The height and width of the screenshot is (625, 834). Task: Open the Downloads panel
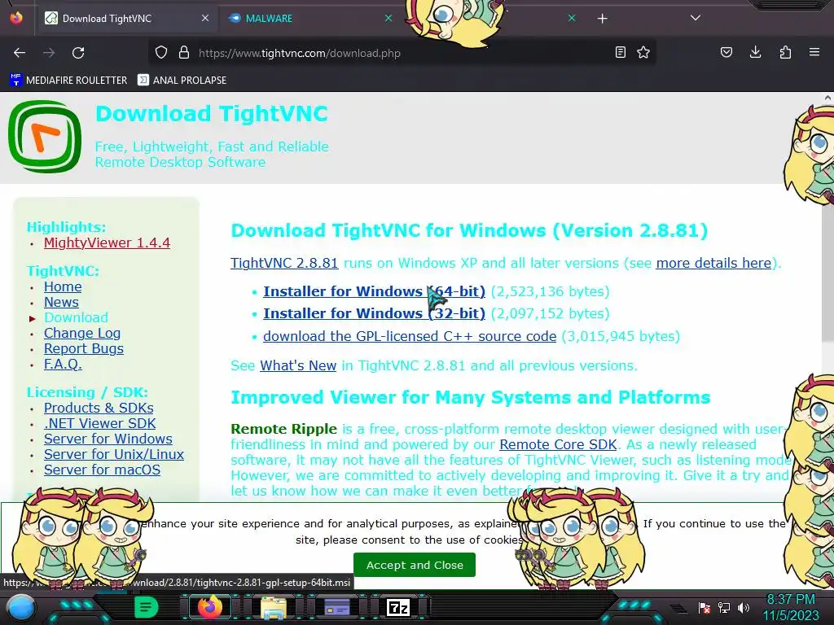755,53
